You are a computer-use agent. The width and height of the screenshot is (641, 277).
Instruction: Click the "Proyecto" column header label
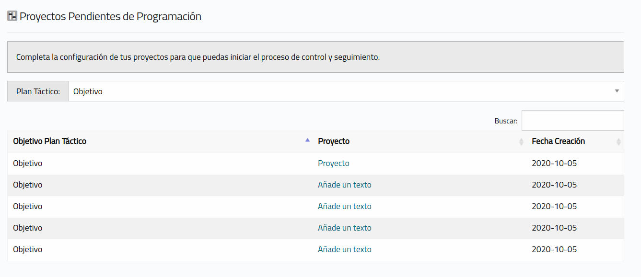coord(334,141)
